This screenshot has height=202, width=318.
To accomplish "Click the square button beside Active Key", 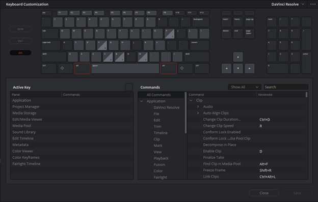I will point(129,87).
